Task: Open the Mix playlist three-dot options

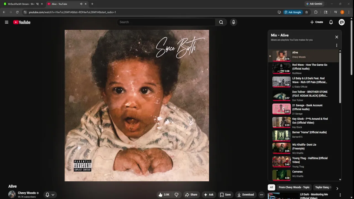Action: tap(337, 45)
